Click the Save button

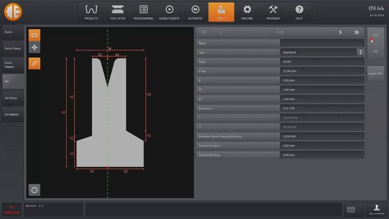376,35
